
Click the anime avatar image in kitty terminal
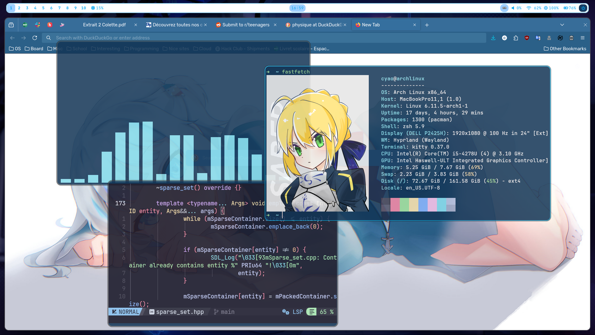point(318,143)
